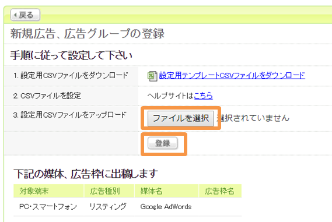The height and width of the screenshot is (222, 332).
Task: Click step label 3. 設定用CSVファイルをアップロード
Action: coord(69,115)
